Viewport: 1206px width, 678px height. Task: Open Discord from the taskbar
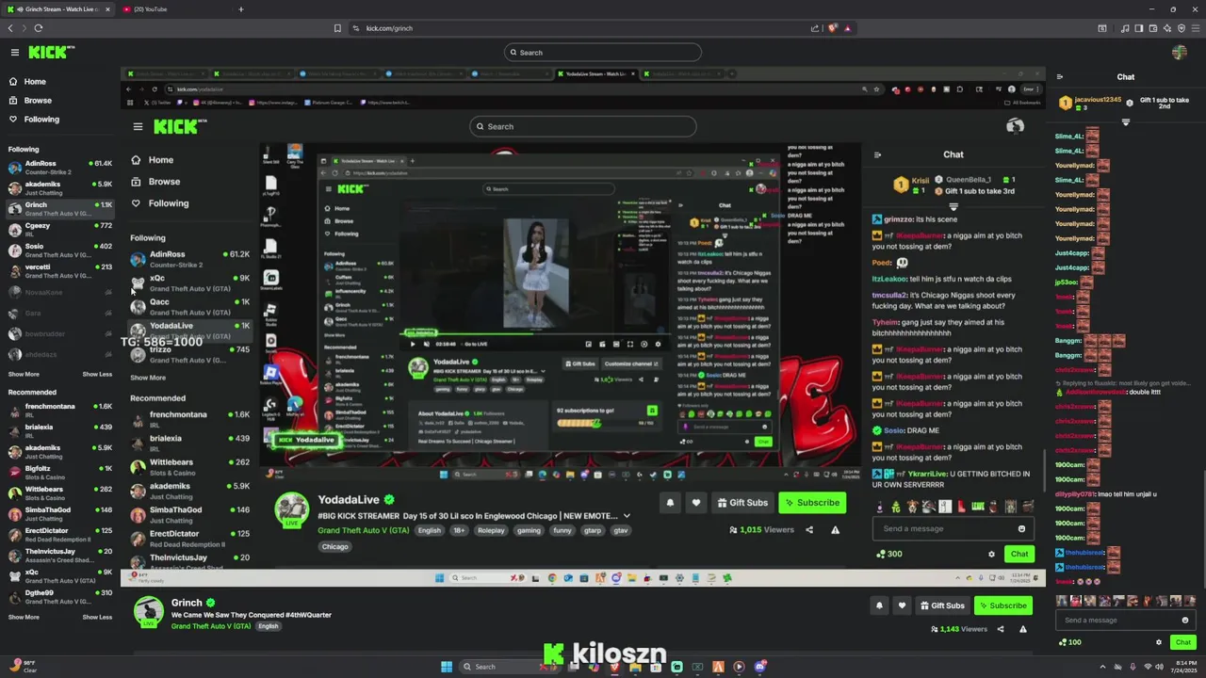[759, 667]
